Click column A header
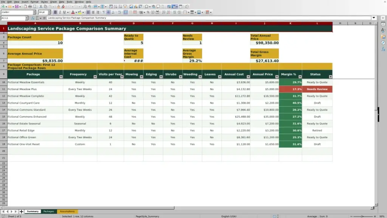 click(35, 23)
